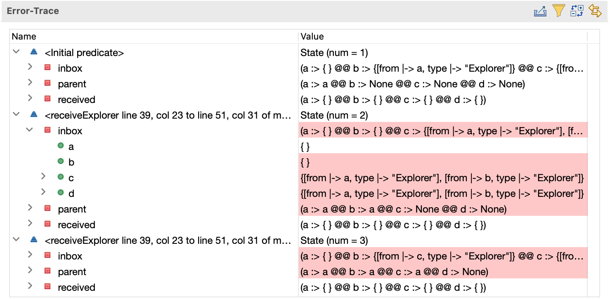
Task: Expand the c entry under inbox
Action: (43, 178)
